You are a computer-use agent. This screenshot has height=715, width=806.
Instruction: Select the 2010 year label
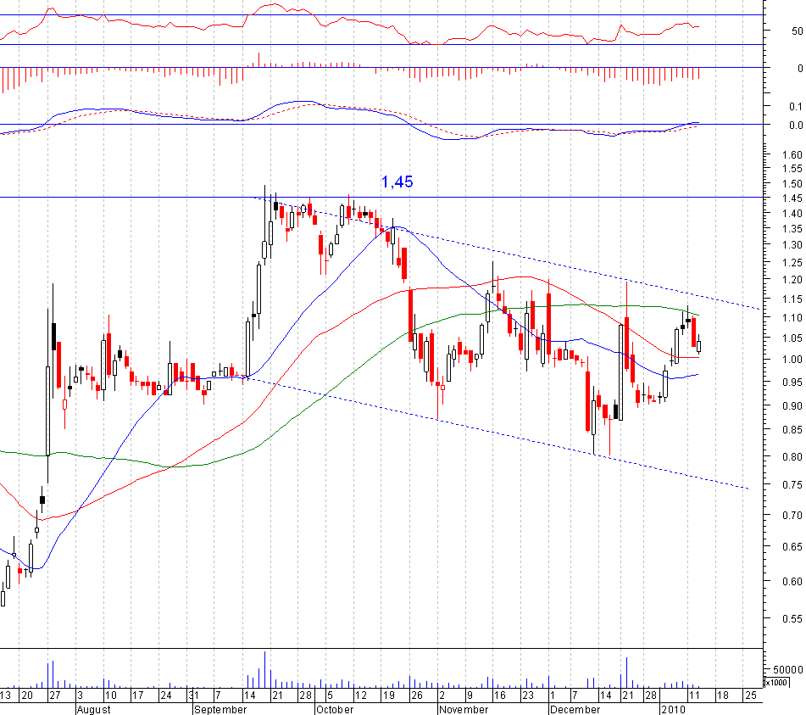click(x=674, y=709)
